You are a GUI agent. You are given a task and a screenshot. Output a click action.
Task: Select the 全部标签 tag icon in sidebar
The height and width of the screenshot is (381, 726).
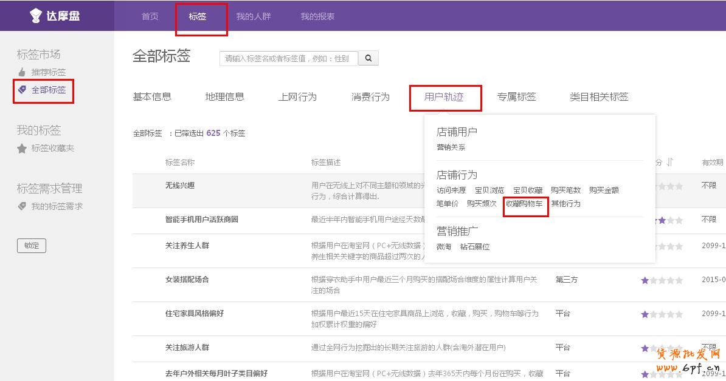click(x=22, y=90)
